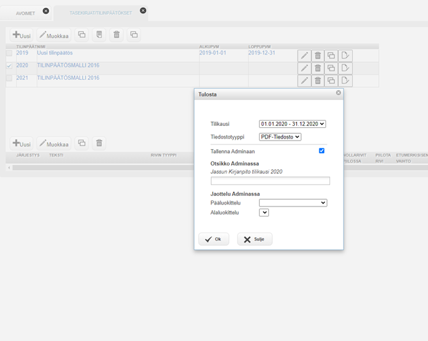Click the trash icon in upper toolbar

coord(116,35)
